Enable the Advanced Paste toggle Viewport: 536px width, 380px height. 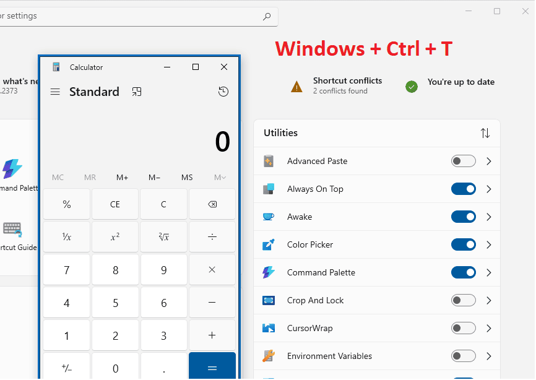click(x=463, y=161)
